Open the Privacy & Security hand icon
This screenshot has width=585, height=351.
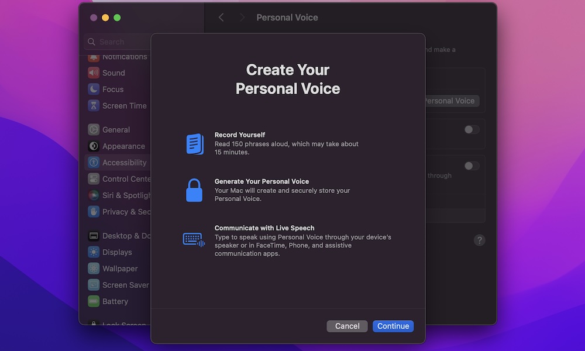(94, 212)
